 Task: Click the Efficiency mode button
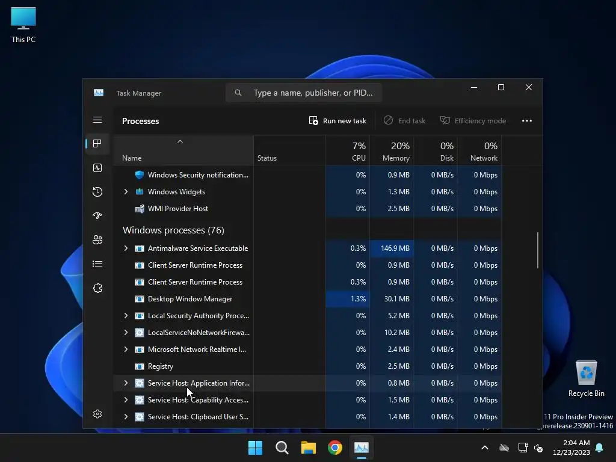(x=473, y=120)
